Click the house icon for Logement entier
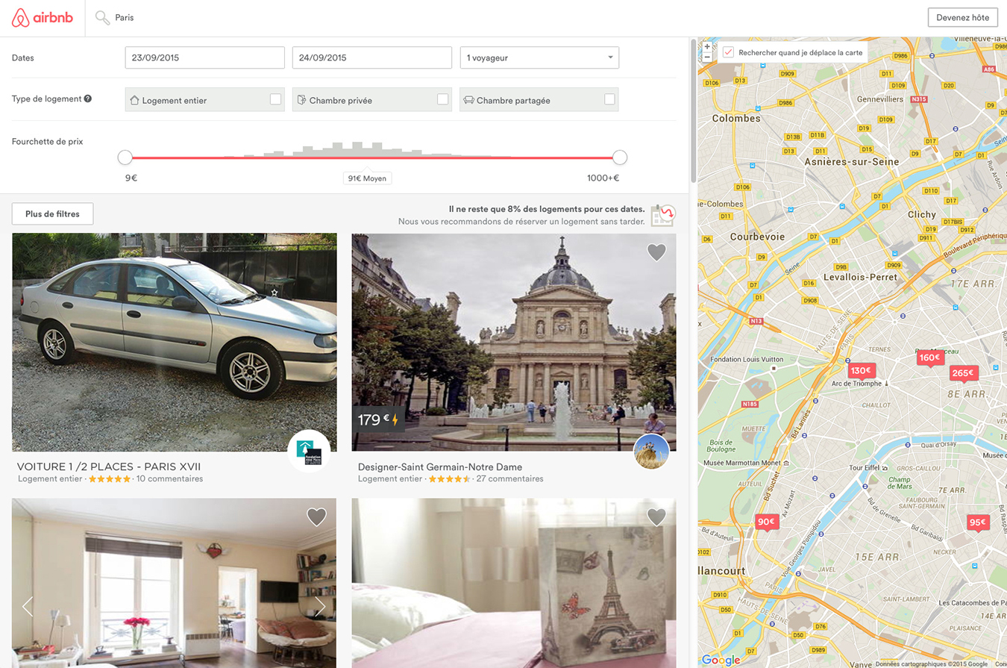The image size is (1007, 668). coord(135,99)
